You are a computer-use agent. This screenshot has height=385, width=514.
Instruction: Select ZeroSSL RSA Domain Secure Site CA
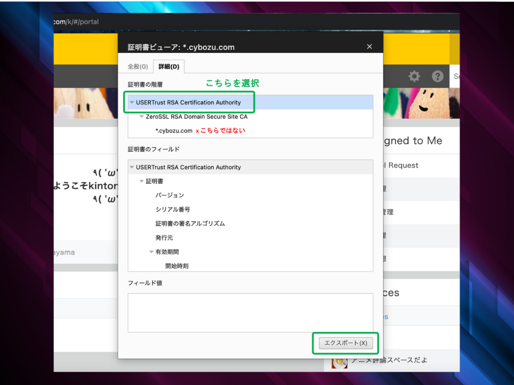pos(196,117)
